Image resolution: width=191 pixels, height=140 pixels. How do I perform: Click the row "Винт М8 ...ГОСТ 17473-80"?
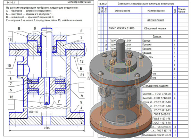click(x=157, y=98)
